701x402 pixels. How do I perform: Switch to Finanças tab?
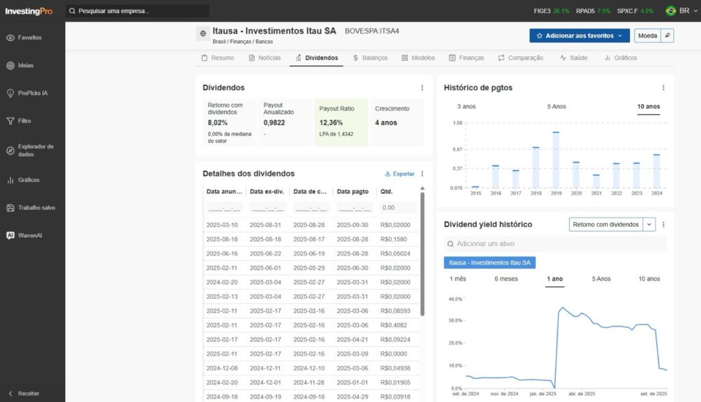466,58
